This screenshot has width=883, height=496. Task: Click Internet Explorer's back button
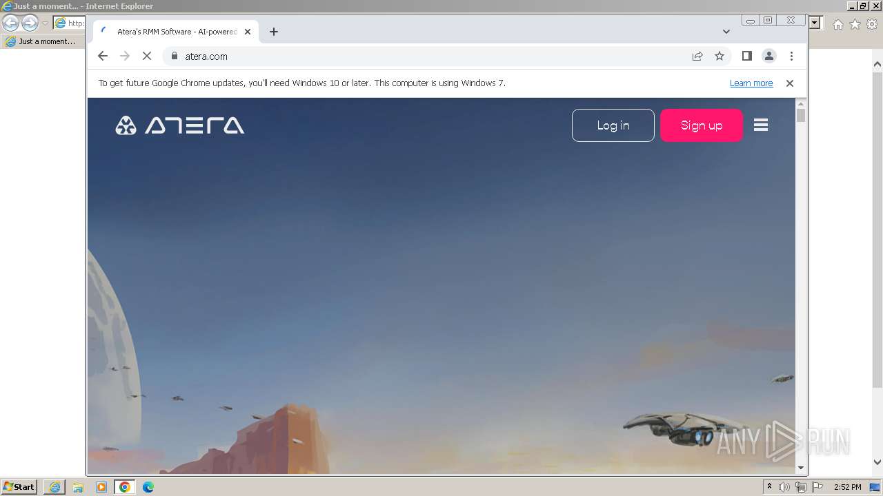[10, 23]
